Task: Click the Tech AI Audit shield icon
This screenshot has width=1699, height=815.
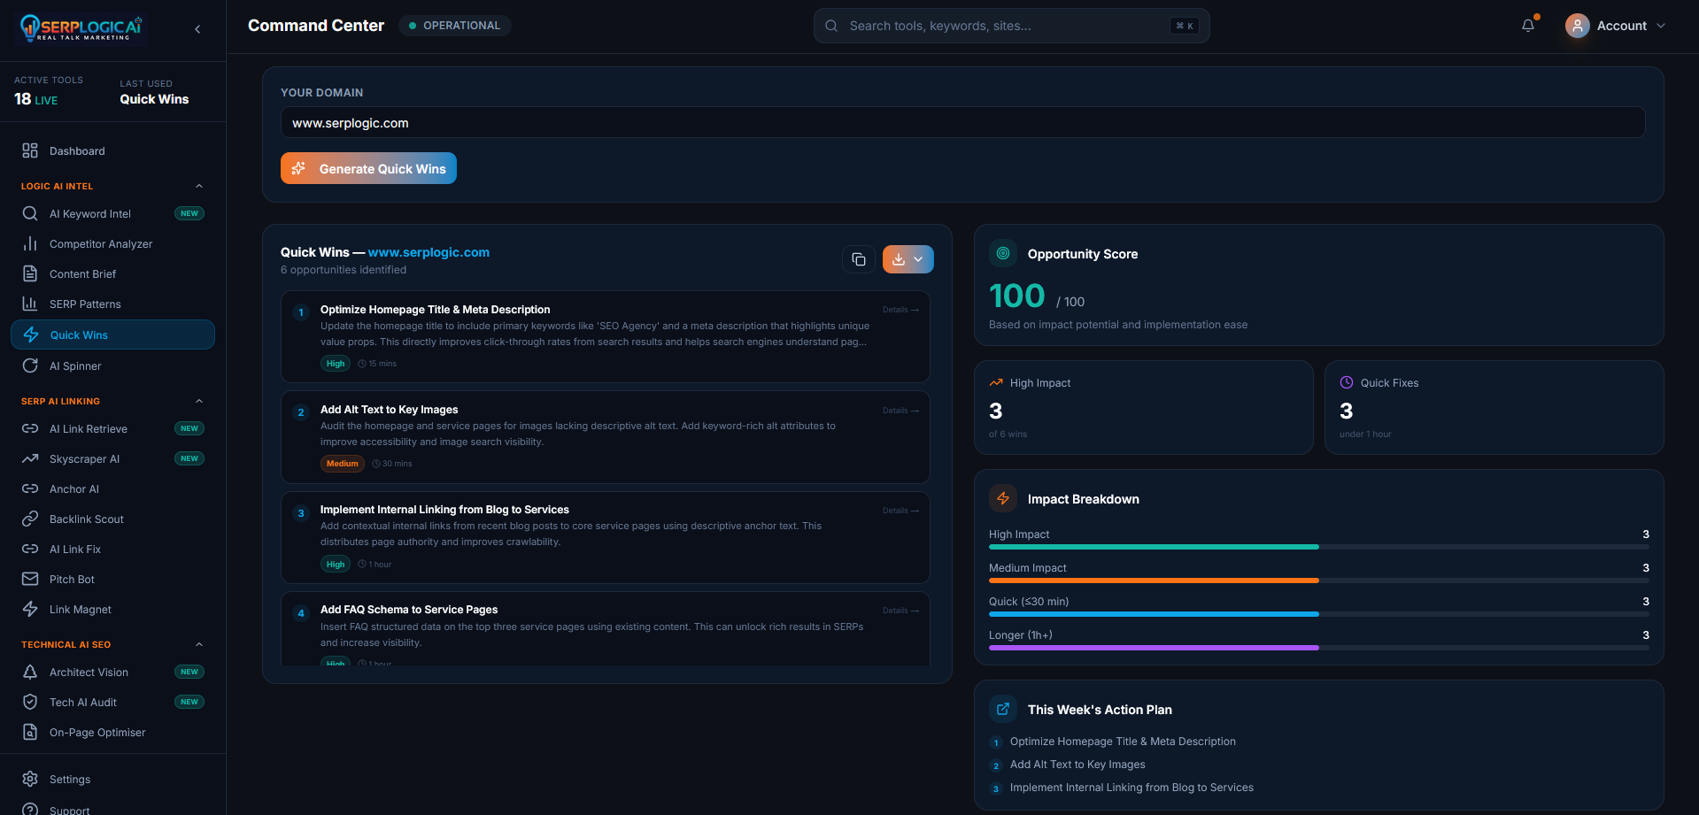Action: point(30,702)
